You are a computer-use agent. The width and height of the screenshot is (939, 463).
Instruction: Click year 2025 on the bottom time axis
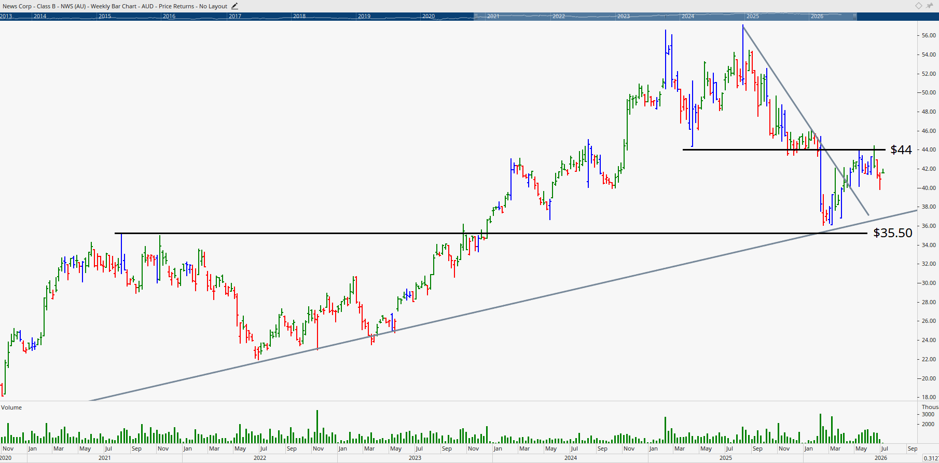pyautogui.click(x=726, y=458)
